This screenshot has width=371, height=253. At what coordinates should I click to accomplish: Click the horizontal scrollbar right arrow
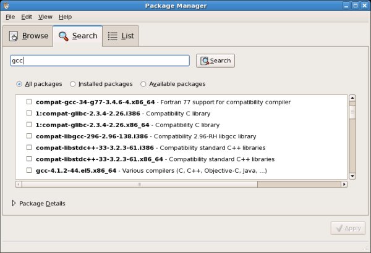click(344, 185)
